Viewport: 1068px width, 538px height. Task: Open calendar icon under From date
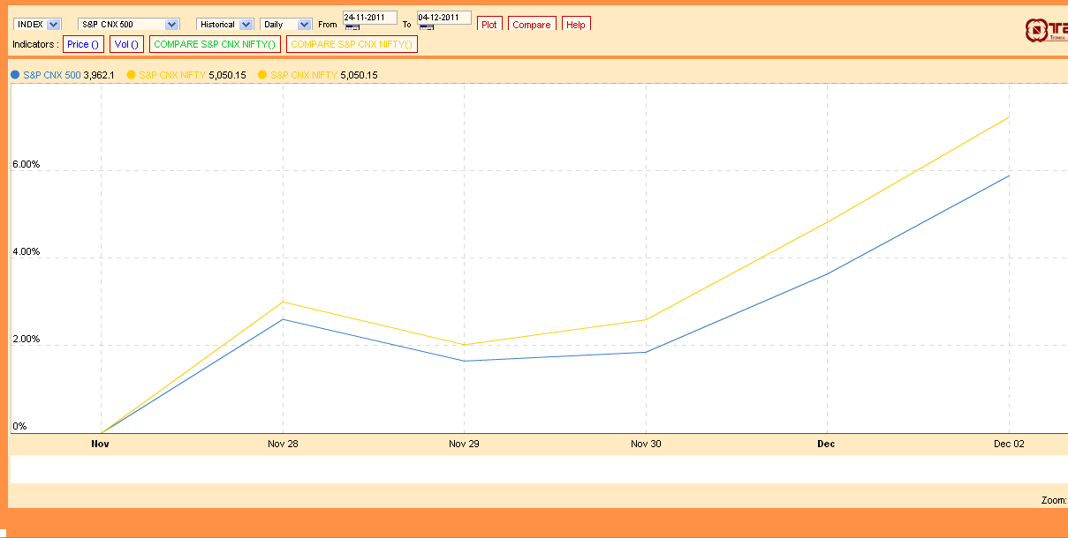click(352, 28)
